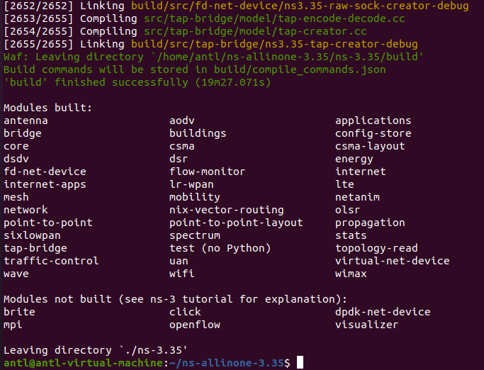Select the "'build' finished successfully" line

click(x=137, y=82)
